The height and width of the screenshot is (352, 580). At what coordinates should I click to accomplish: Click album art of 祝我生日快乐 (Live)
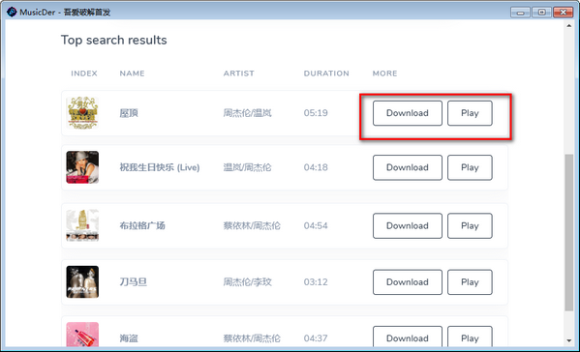82,167
